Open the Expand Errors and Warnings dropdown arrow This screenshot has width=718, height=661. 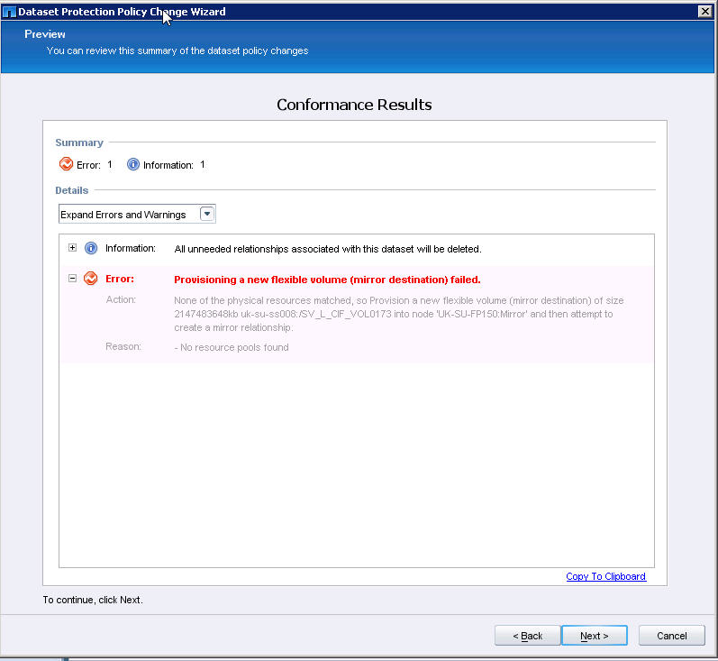(x=207, y=214)
